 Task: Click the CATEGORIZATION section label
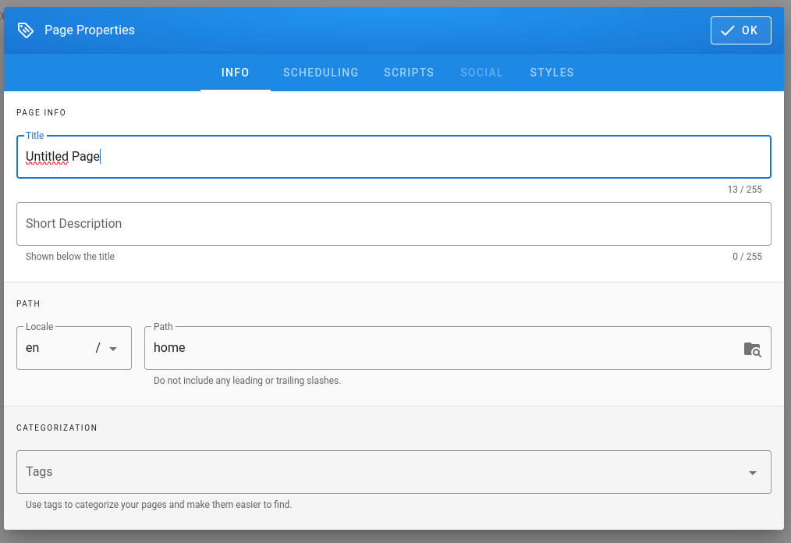pyautogui.click(x=57, y=428)
